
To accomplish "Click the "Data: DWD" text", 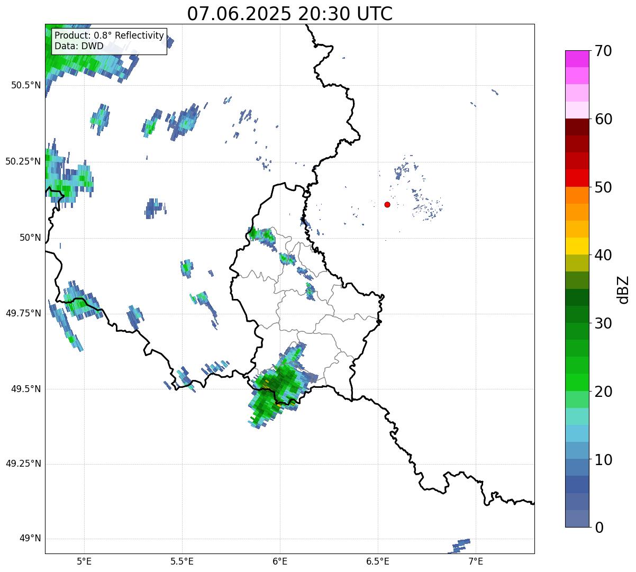I will coord(79,46).
